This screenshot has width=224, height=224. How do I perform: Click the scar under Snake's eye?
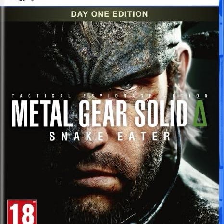(151, 98)
